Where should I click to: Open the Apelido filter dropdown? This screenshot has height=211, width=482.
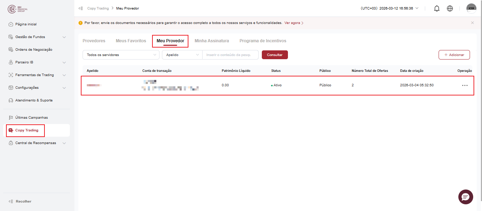pos(182,55)
